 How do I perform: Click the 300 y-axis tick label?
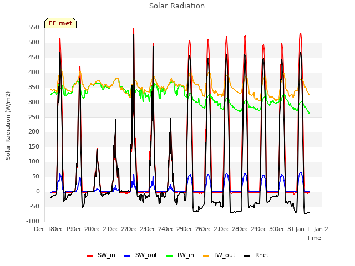click(34, 102)
